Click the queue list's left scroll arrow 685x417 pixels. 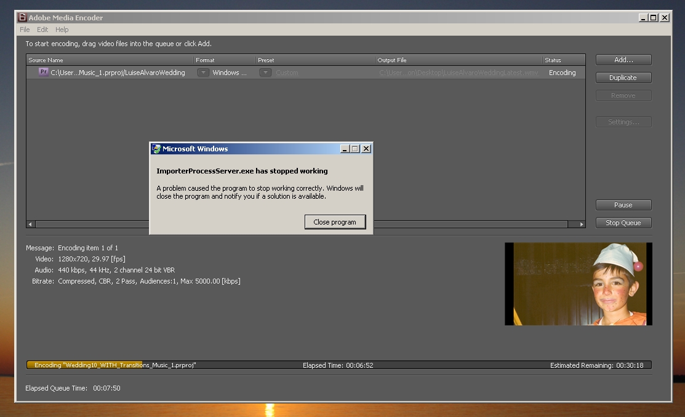click(30, 224)
